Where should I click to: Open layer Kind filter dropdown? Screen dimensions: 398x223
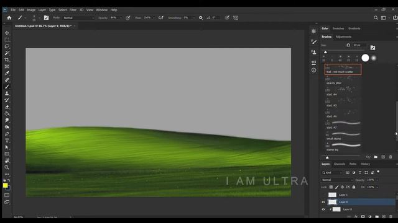pyautogui.click(x=332, y=173)
